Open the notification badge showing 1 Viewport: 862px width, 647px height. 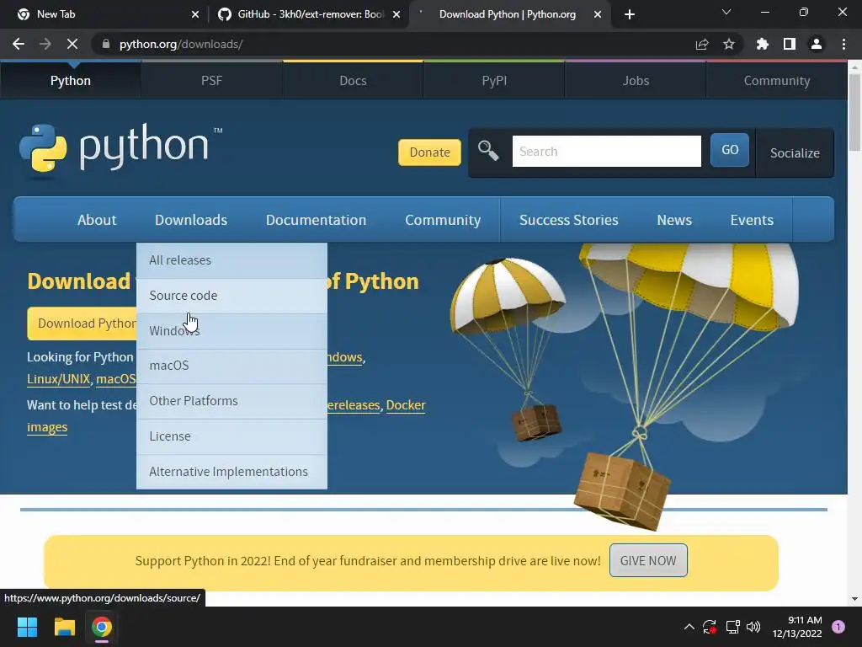point(838,627)
